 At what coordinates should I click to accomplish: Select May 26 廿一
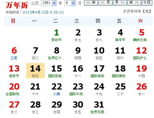click(141, 89)
